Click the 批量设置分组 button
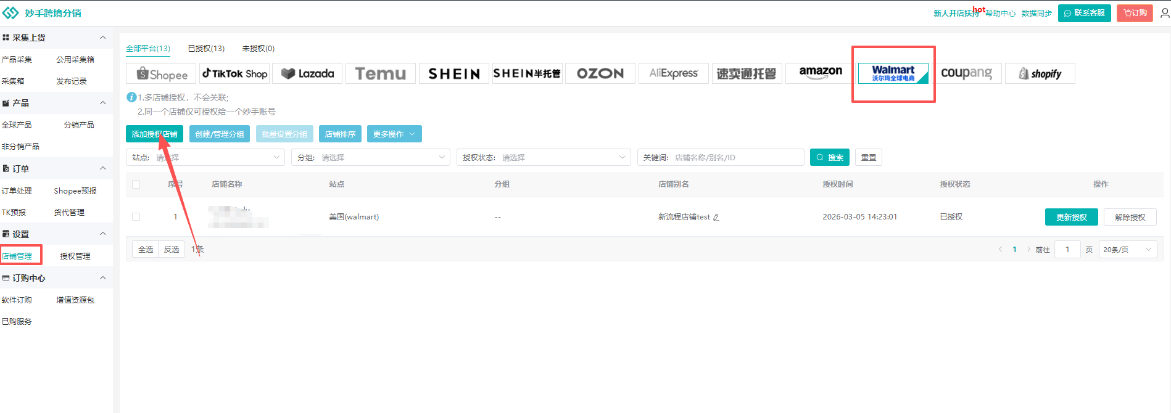The height and width of the screenshot is (413, 1171). click(x=284, y=134)
